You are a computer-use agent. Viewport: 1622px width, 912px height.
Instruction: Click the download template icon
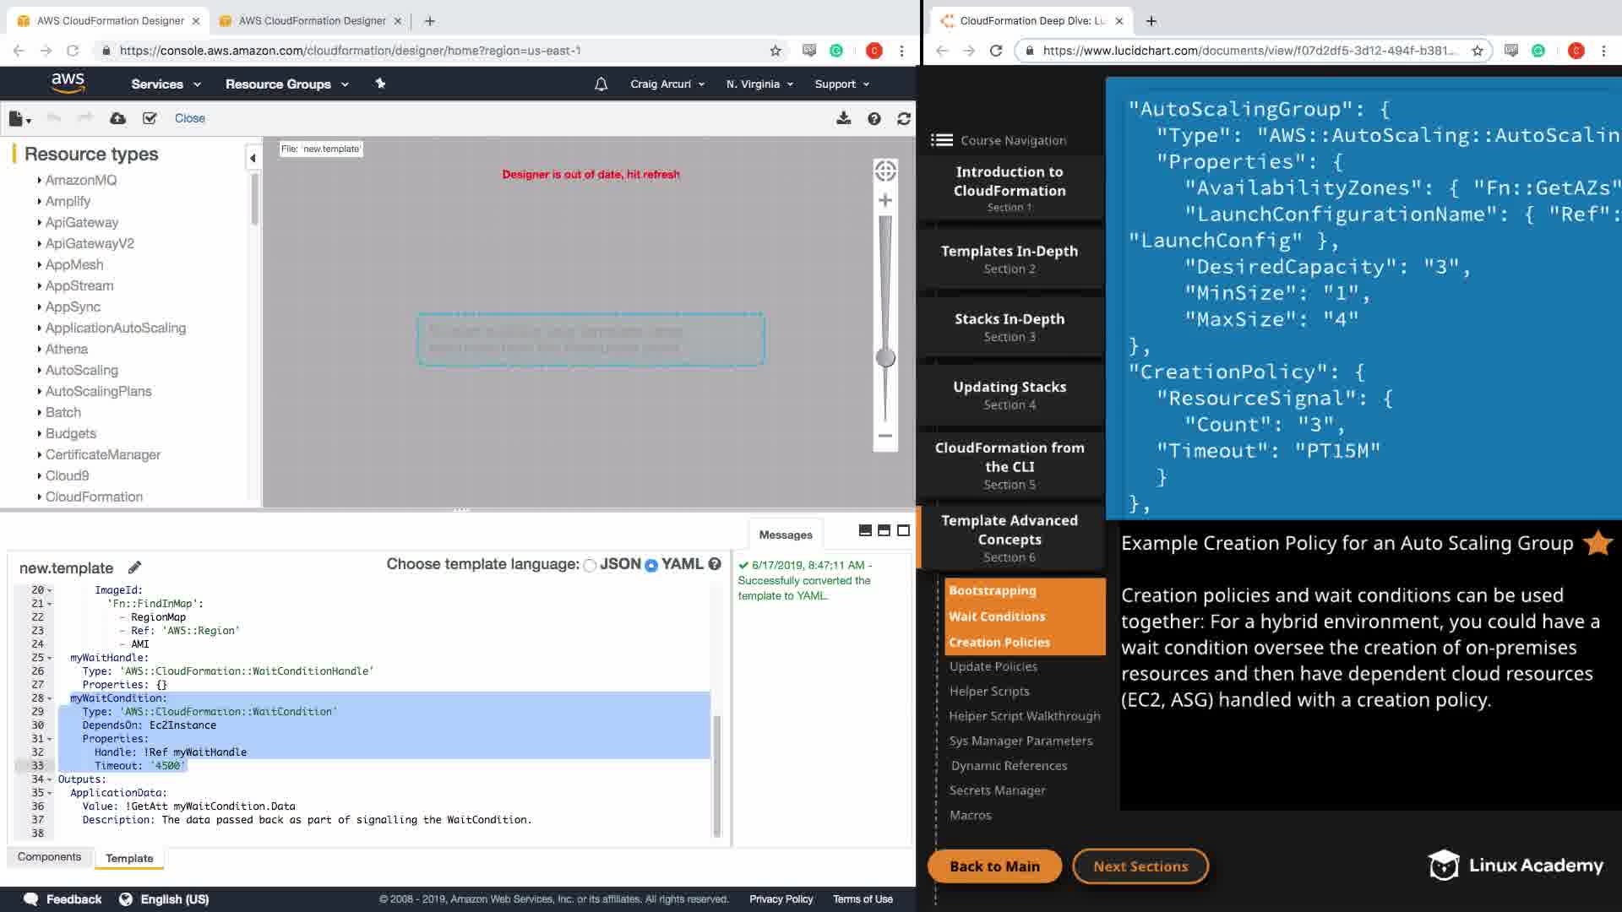[843, 118]
